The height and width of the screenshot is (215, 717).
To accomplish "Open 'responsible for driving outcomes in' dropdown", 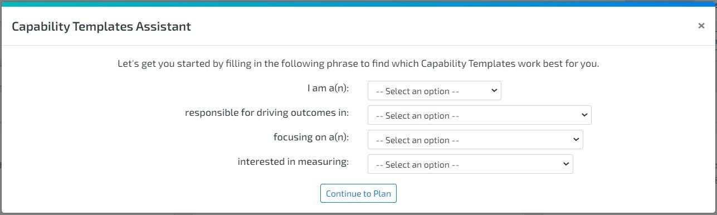I will pos(479,115).
